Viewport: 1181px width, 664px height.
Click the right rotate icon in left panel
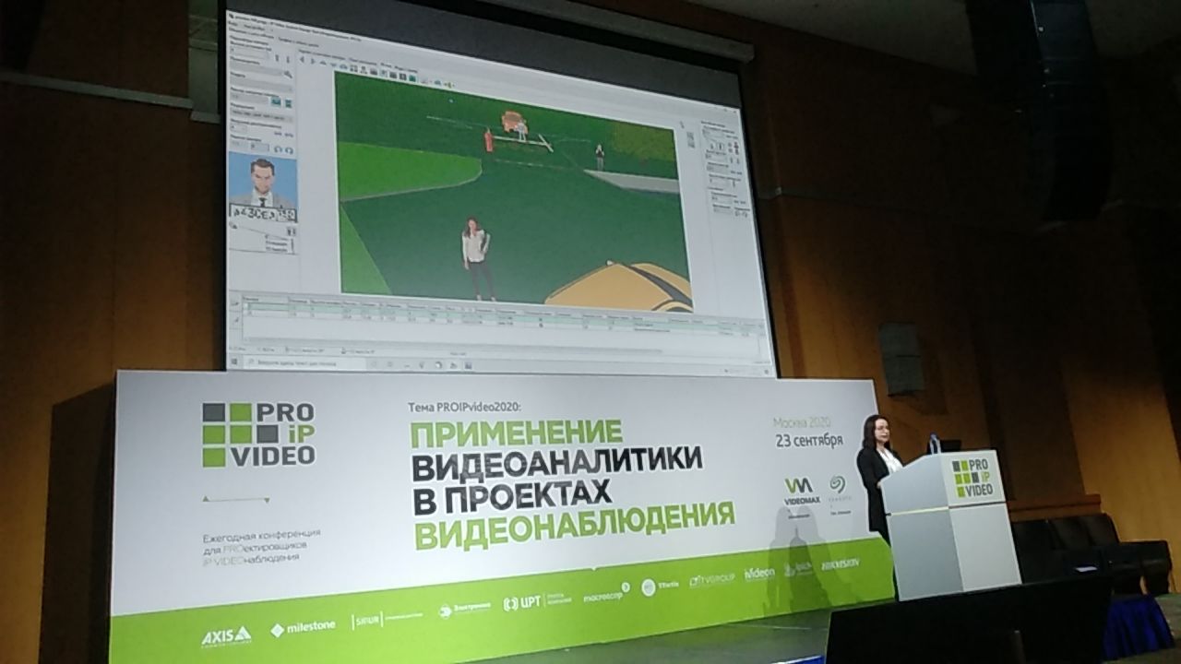[289, 150]
